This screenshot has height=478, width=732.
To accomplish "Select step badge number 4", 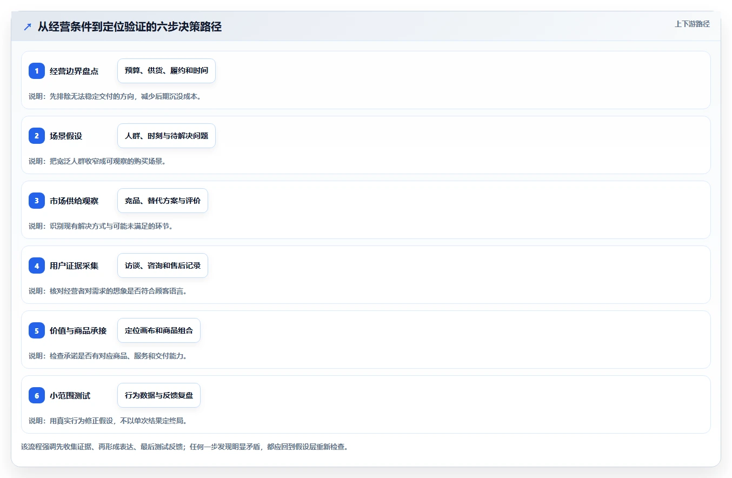I will click(x=37, y=265).
